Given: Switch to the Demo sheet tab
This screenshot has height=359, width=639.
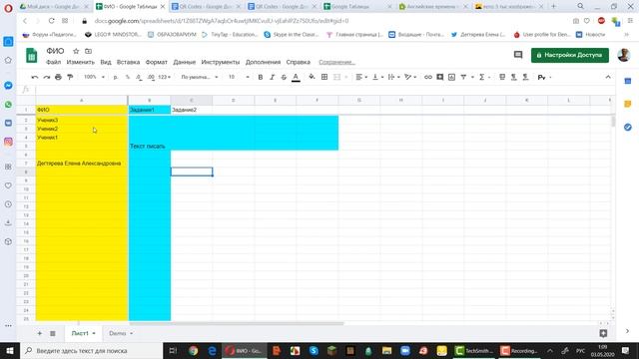Looking at the screenshot, I should tap(118, 333).
